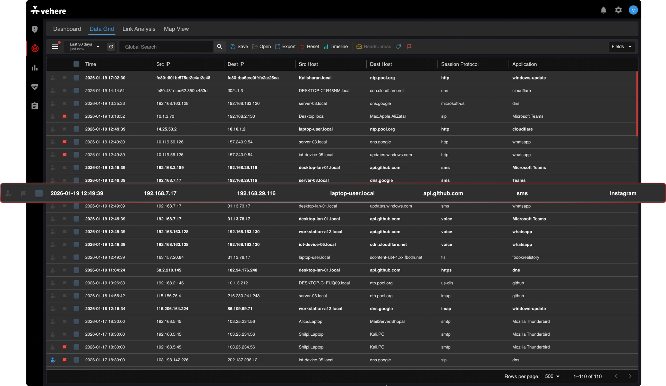Screen dimensions: 666x386
Task: Click the Timeline button
Action: 335,47
